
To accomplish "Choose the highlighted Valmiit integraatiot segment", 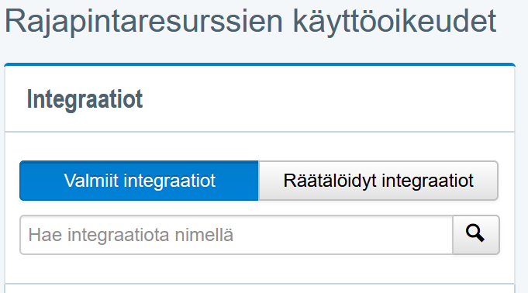I will [x=139, y=181].
